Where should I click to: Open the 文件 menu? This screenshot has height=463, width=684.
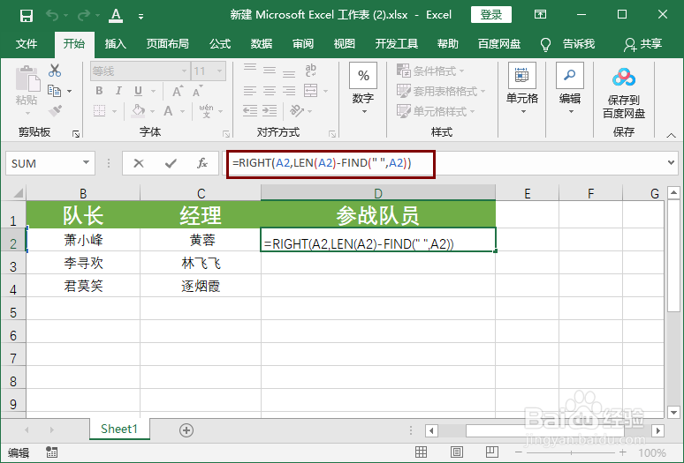(x=27, y=44)
